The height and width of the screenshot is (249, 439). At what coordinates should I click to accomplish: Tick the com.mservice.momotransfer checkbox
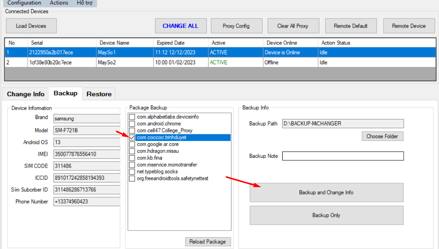(x=132, y=165)
